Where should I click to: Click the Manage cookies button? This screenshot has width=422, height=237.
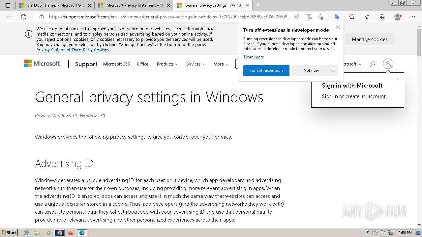point(370,39)
